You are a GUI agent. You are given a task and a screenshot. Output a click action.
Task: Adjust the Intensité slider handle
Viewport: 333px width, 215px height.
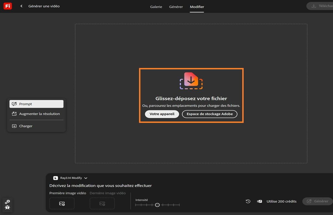point(157,205)
